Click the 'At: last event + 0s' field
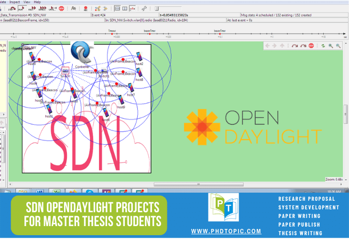Image resolution: width=349 pixels, height=239 pixels. tap(287, 20)
